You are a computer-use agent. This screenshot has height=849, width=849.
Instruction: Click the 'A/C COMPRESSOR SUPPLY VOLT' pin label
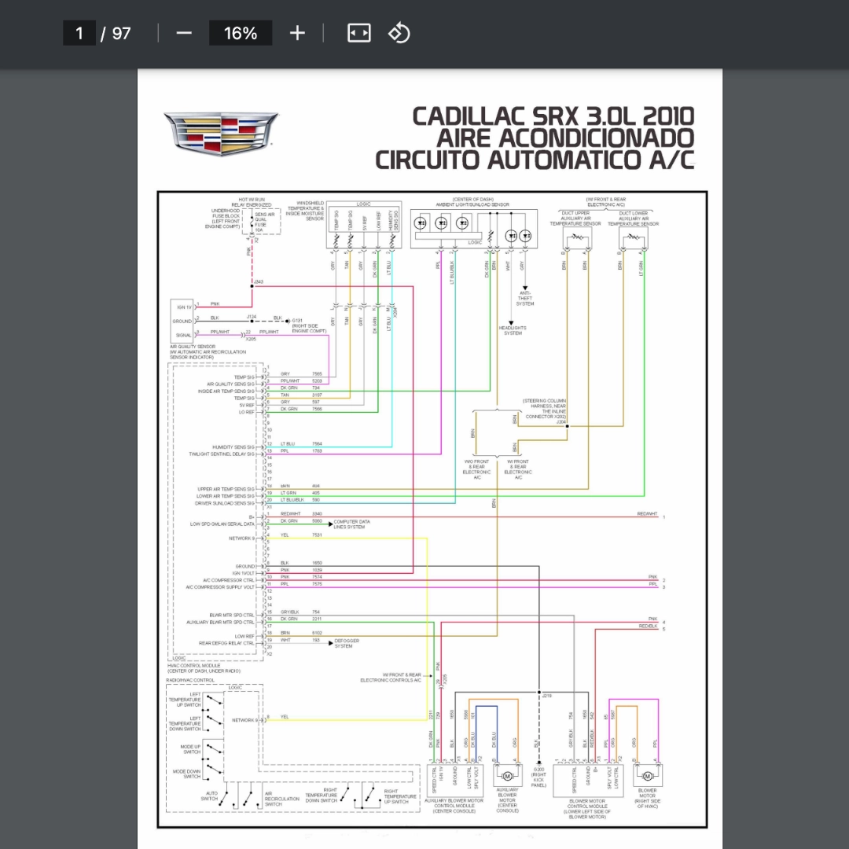(220, 587)
